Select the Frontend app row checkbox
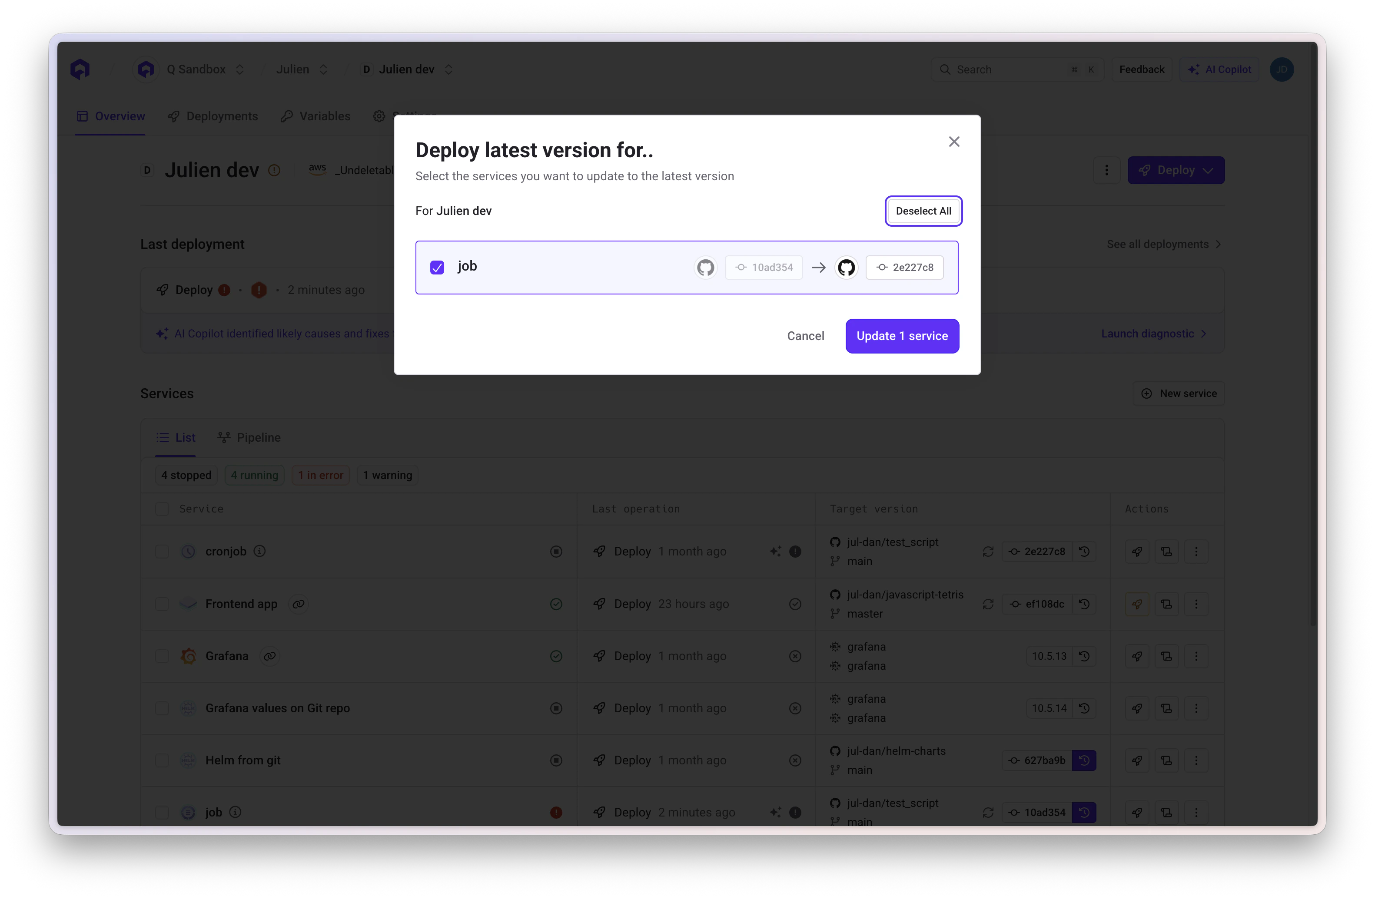Viewport: 1375px width, 899px height. tap(162, 604)
